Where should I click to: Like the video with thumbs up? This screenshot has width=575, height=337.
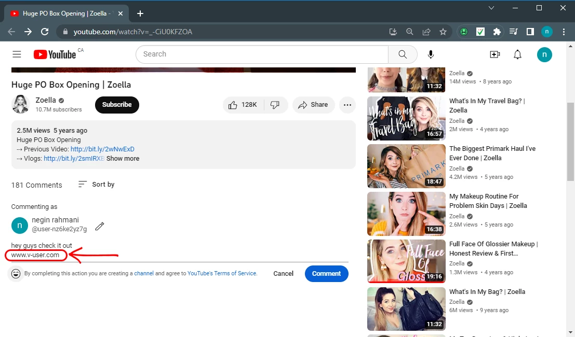pos(243,105)
